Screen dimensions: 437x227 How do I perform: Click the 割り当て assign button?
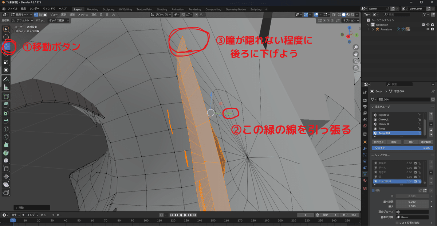click(x=379, y=142)
